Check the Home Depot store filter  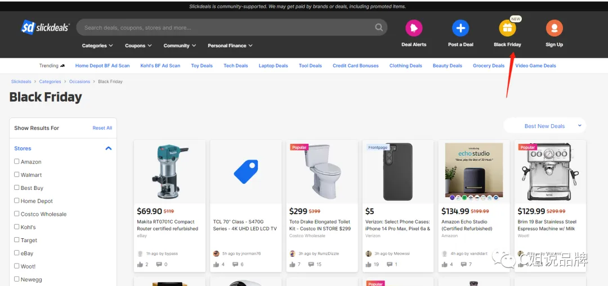click(x=17, y=201)
